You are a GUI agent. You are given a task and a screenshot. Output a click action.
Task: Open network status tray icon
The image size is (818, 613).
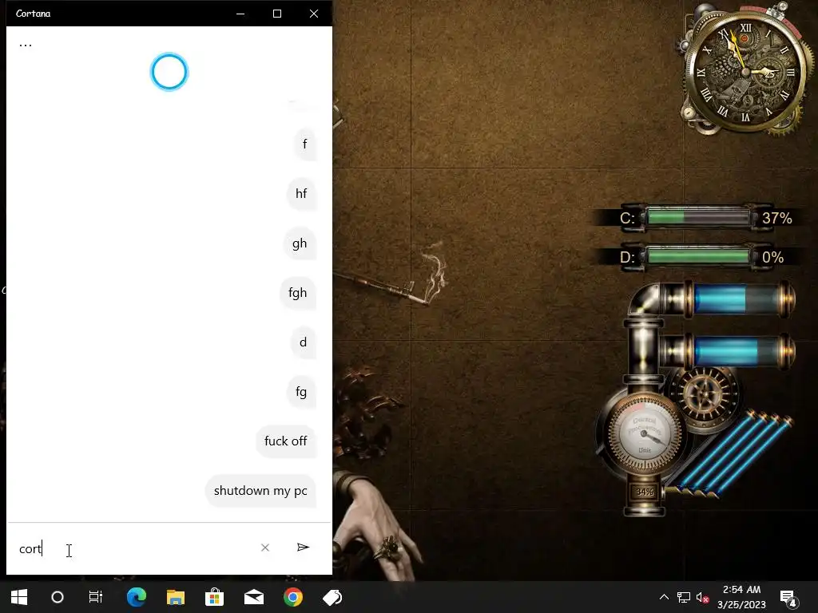tap(684, 597)
